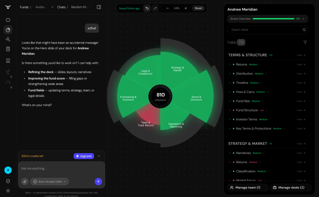Click the Saved 5mins ago status

129,8
